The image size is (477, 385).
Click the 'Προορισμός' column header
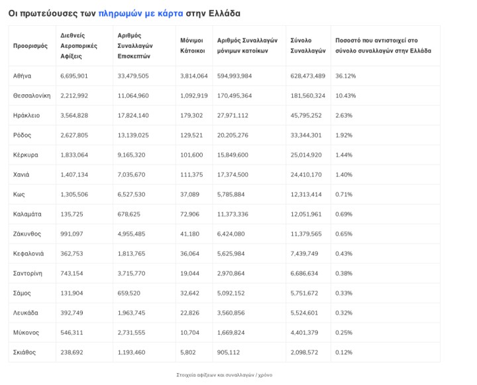[x=30, y=46]
